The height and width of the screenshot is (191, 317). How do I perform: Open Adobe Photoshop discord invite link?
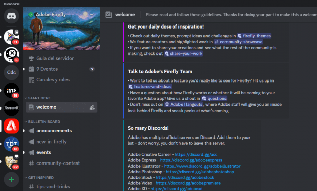point(200,172)
